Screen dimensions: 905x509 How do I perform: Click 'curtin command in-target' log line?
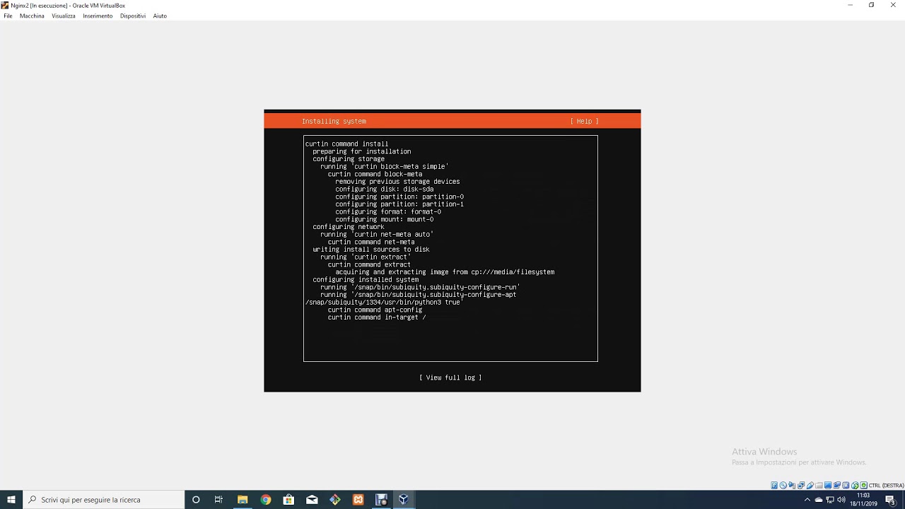coord(377,317)
